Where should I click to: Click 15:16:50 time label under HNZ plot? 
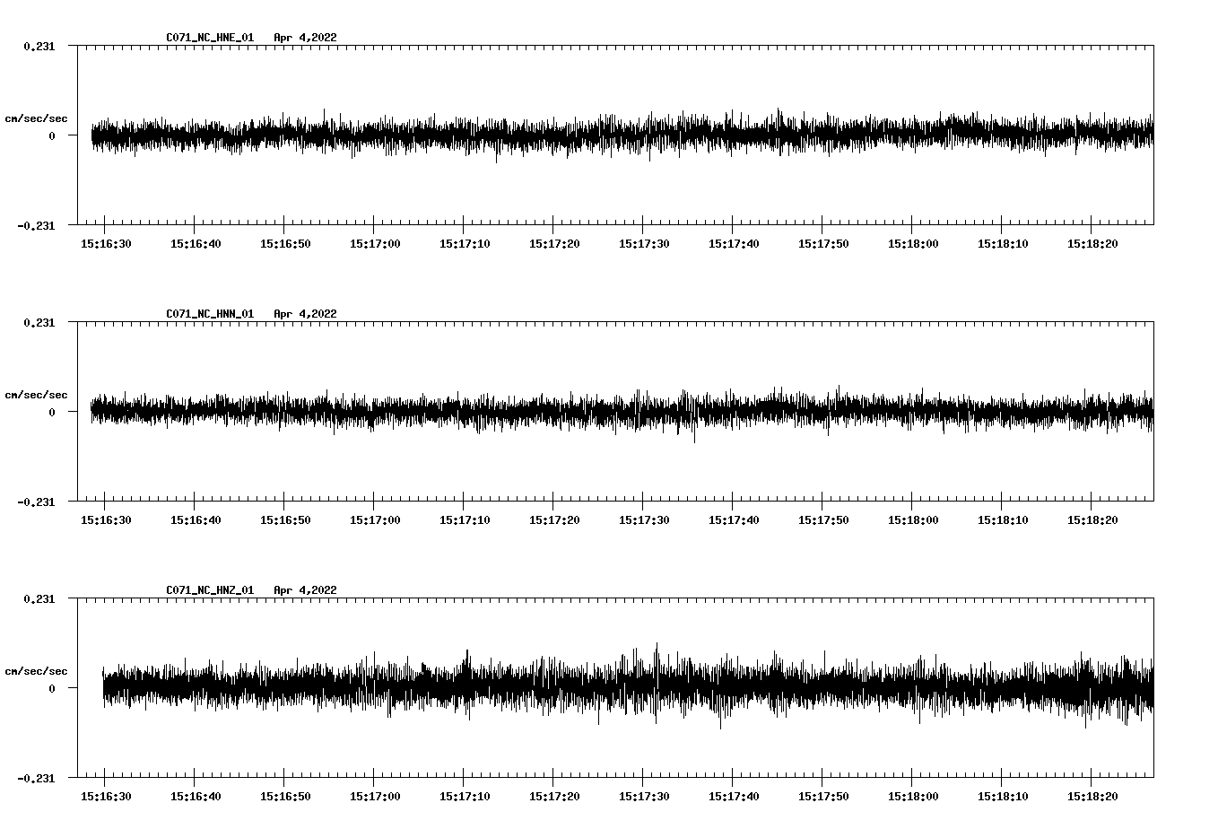(x=285, y=797)
